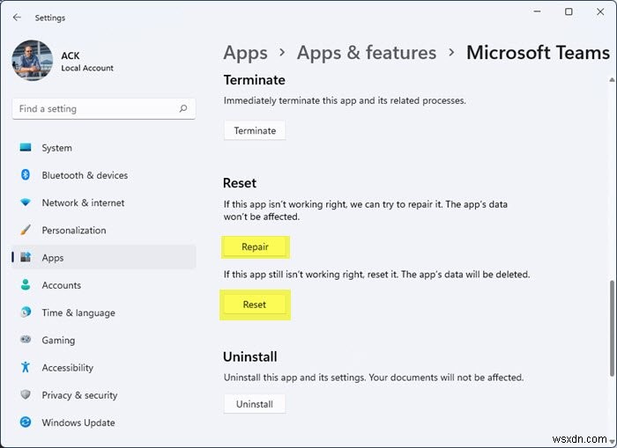Click the Privacy & security shield icon
The height and width of the screenshot is (448, 617).
click(26, 394)
